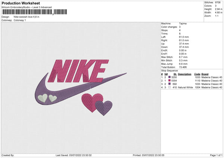Viewport: 224px width, 158px height.
Task: Click the smaller white heart on the swoosh
Action: click(53, 98)
